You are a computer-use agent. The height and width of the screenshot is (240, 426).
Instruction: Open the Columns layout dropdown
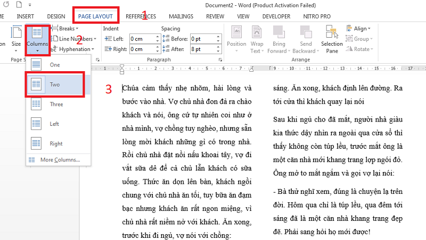[x=37, y=40]
